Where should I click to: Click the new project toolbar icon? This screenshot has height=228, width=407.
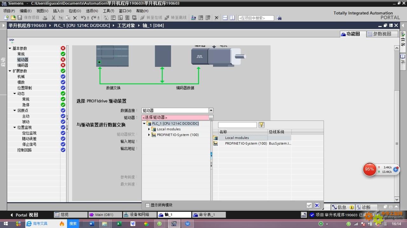(6, 18)
